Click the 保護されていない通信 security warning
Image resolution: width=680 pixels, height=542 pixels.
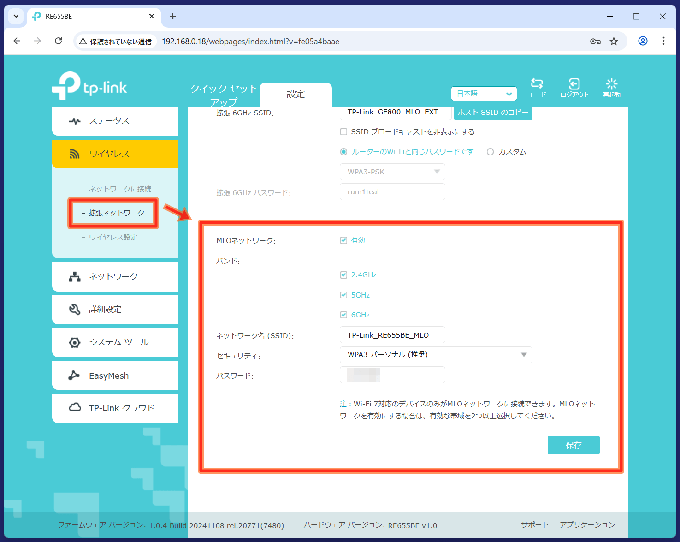point(116,42)
